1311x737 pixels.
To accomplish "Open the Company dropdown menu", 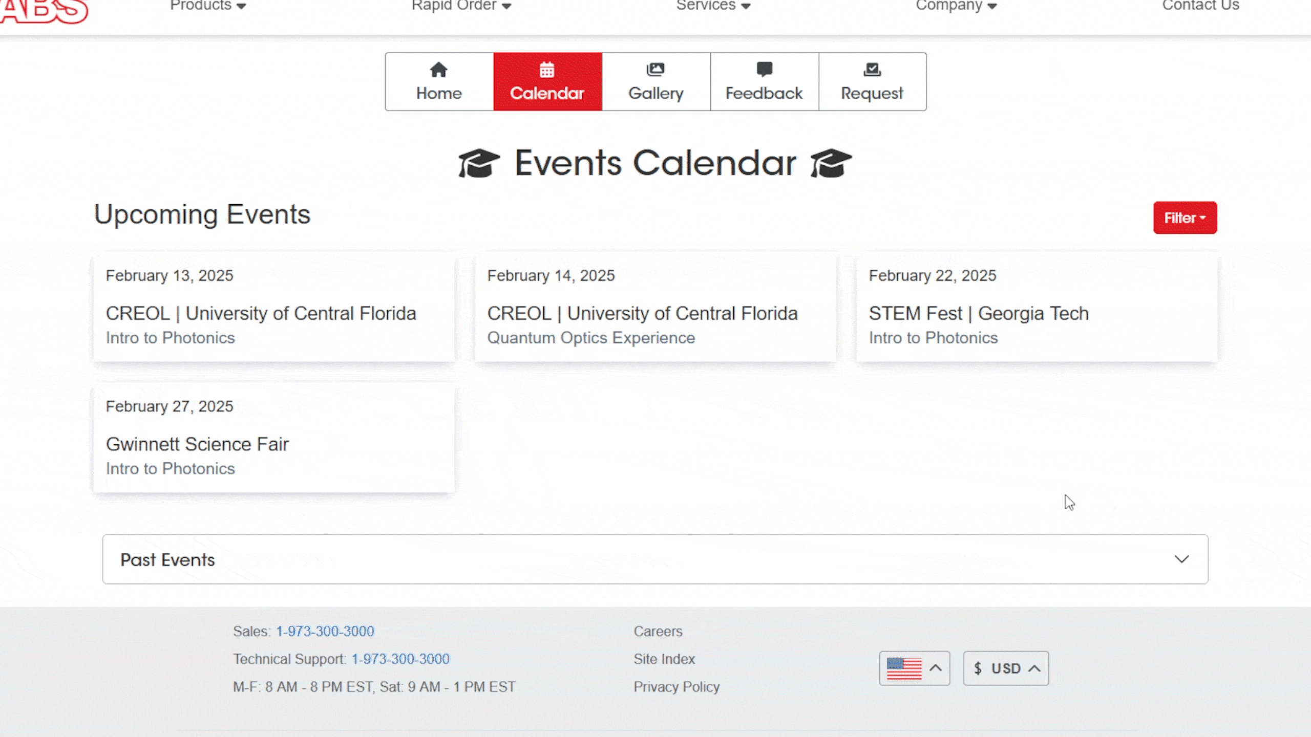I will tap(956, 6).
